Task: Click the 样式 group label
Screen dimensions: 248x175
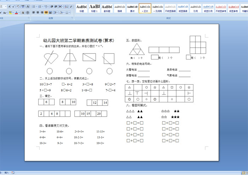Action: click(168, 18)
